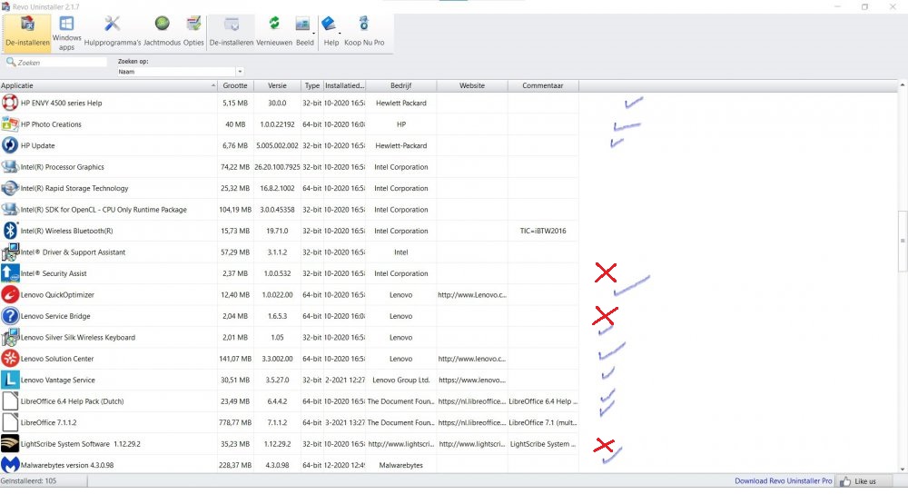Open Download Revo Uninstaller Pro link
Viewport: 908px width, 504px height.
(x=783, y=480)
